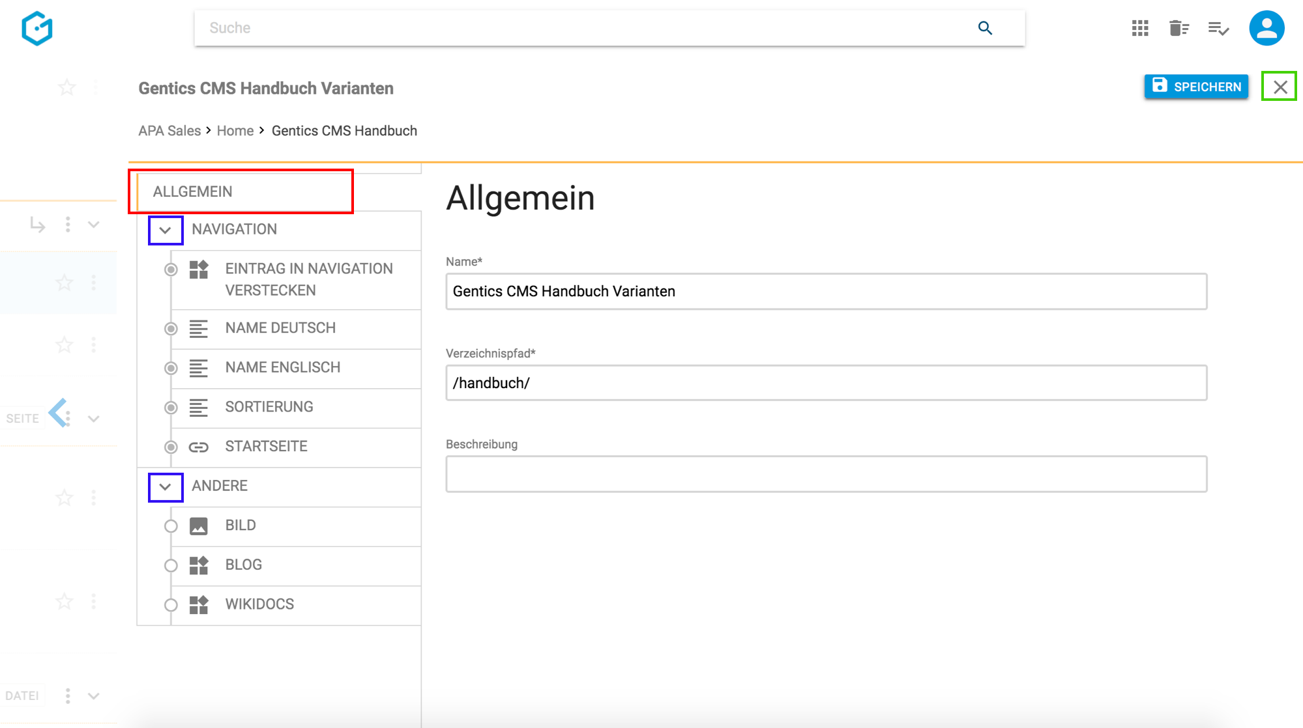Toggle the NAME DEUTSCH radio button
Image resolution: width=1303 pixels, height=728 pixels.
click(171, 329)
